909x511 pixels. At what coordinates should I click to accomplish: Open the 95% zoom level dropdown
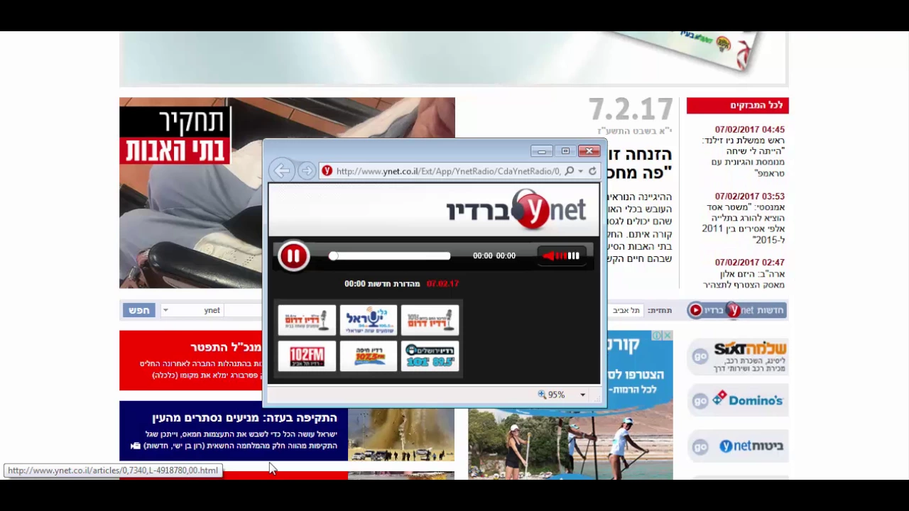(582, 395)
